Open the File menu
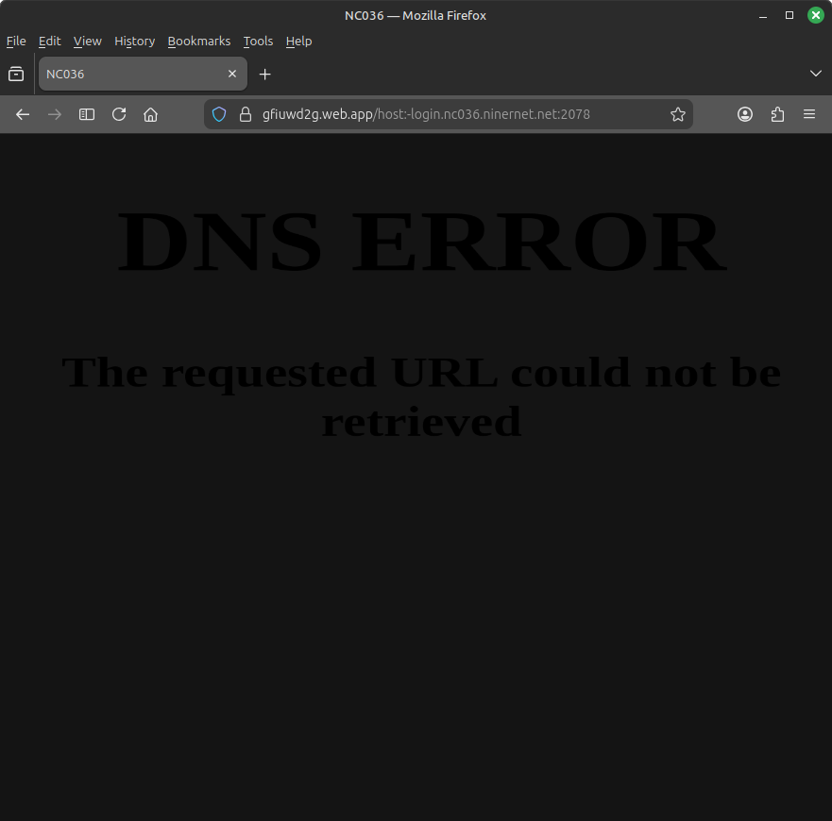The height and width of the screenshot is (821, 832). 16,42
